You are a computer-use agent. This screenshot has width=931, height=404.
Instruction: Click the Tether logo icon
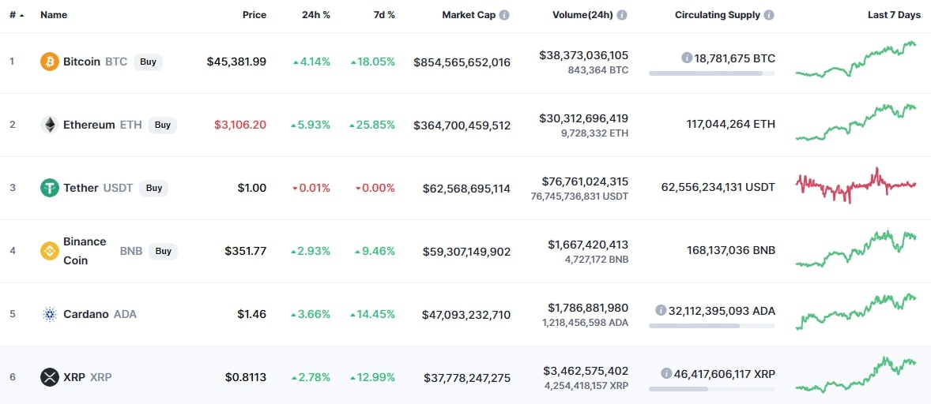pos(49,188)
